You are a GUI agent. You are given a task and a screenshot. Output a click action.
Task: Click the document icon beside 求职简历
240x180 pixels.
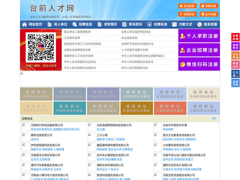pos(99,24)
